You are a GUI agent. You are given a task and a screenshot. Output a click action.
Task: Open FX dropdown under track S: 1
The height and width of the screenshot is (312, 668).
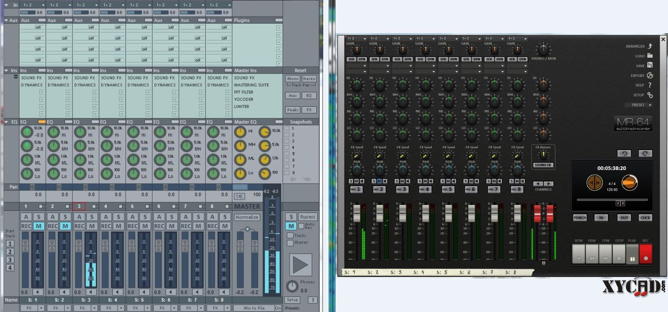click(x=41, y=308)
